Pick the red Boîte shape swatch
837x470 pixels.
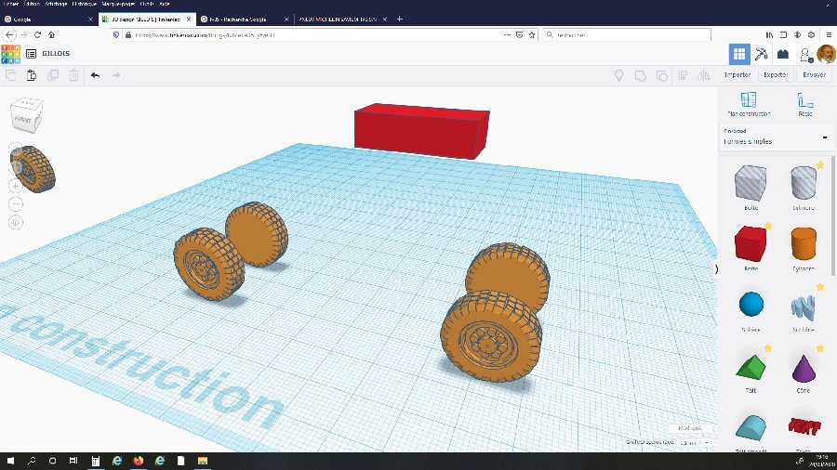point(751,244)
